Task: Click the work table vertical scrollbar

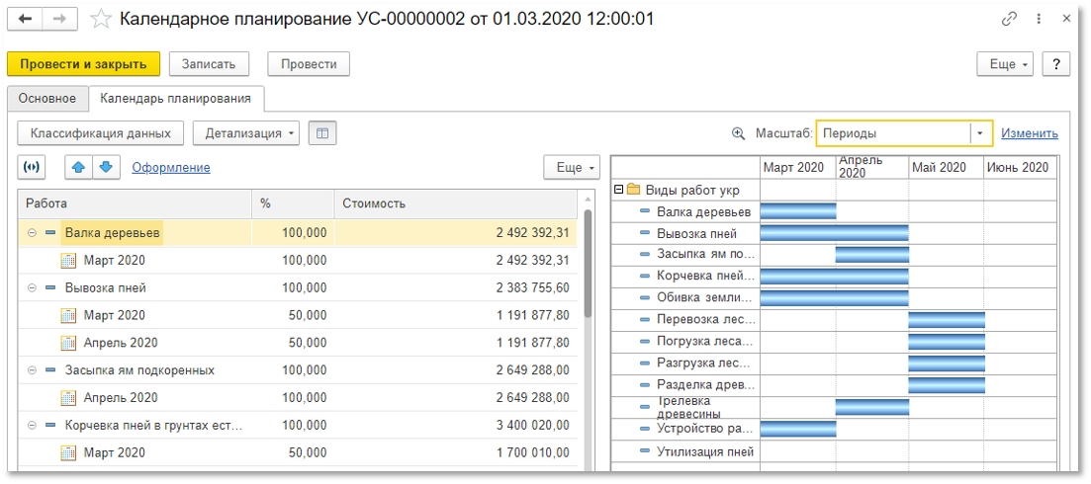Action: (586, 267)
